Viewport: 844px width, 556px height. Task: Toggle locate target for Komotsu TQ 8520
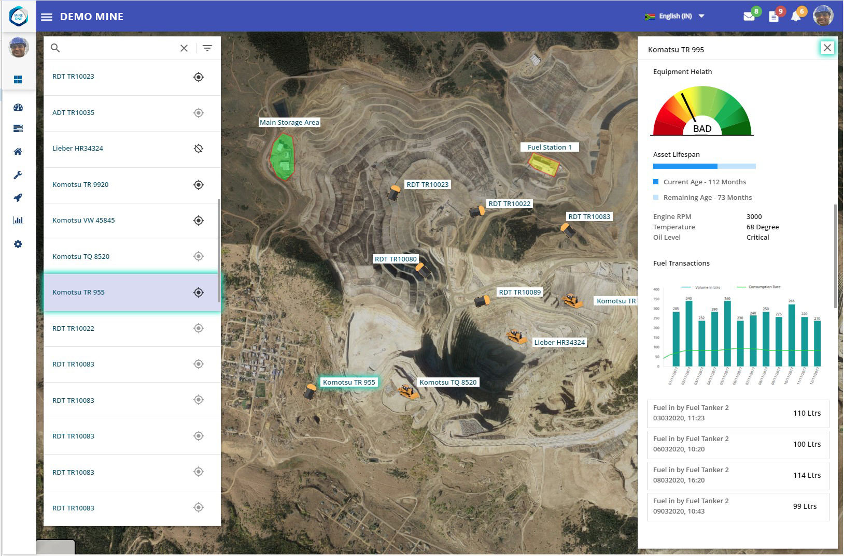coord(199,256)
